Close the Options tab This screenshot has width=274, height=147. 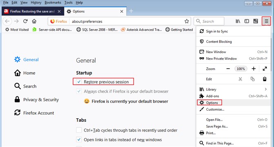pyautogui.click(x=122, y=11)
